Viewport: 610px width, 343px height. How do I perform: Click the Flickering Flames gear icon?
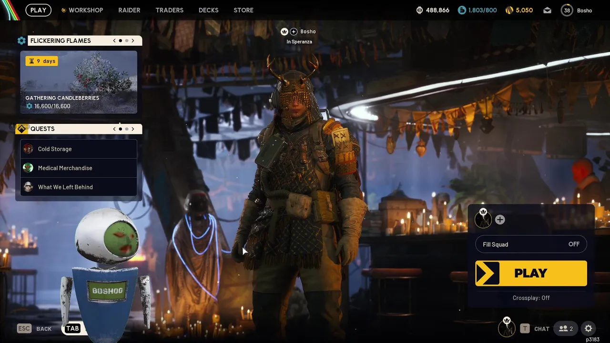[x=21, y=40]
